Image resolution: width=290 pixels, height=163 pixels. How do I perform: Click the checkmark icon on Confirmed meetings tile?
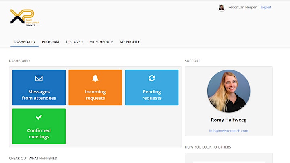39,117
